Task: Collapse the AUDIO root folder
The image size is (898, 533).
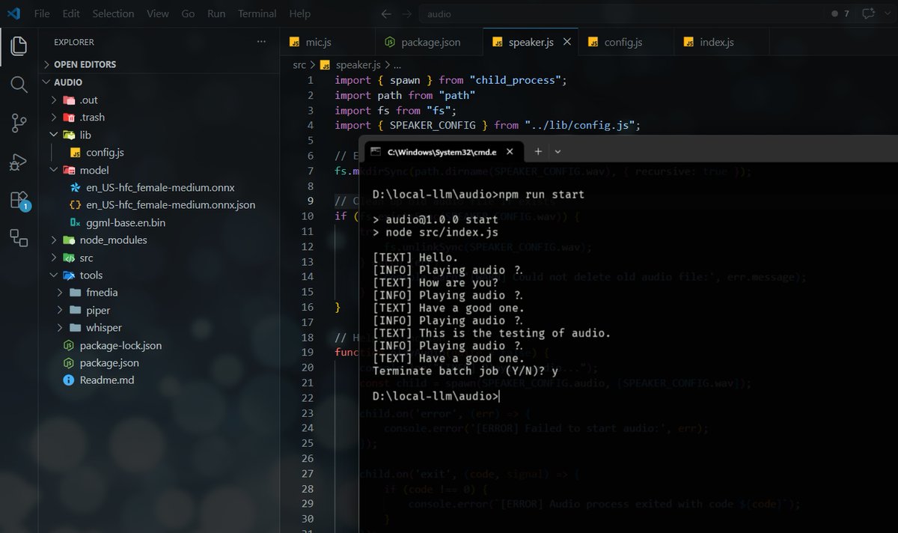Action: [x=68, y=82]
